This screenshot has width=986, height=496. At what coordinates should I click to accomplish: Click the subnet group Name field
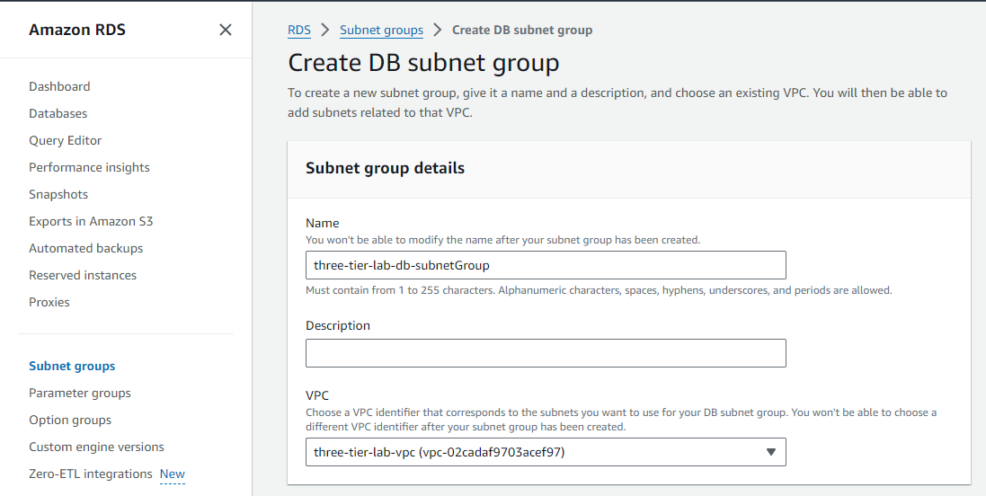tap(546, 265)
